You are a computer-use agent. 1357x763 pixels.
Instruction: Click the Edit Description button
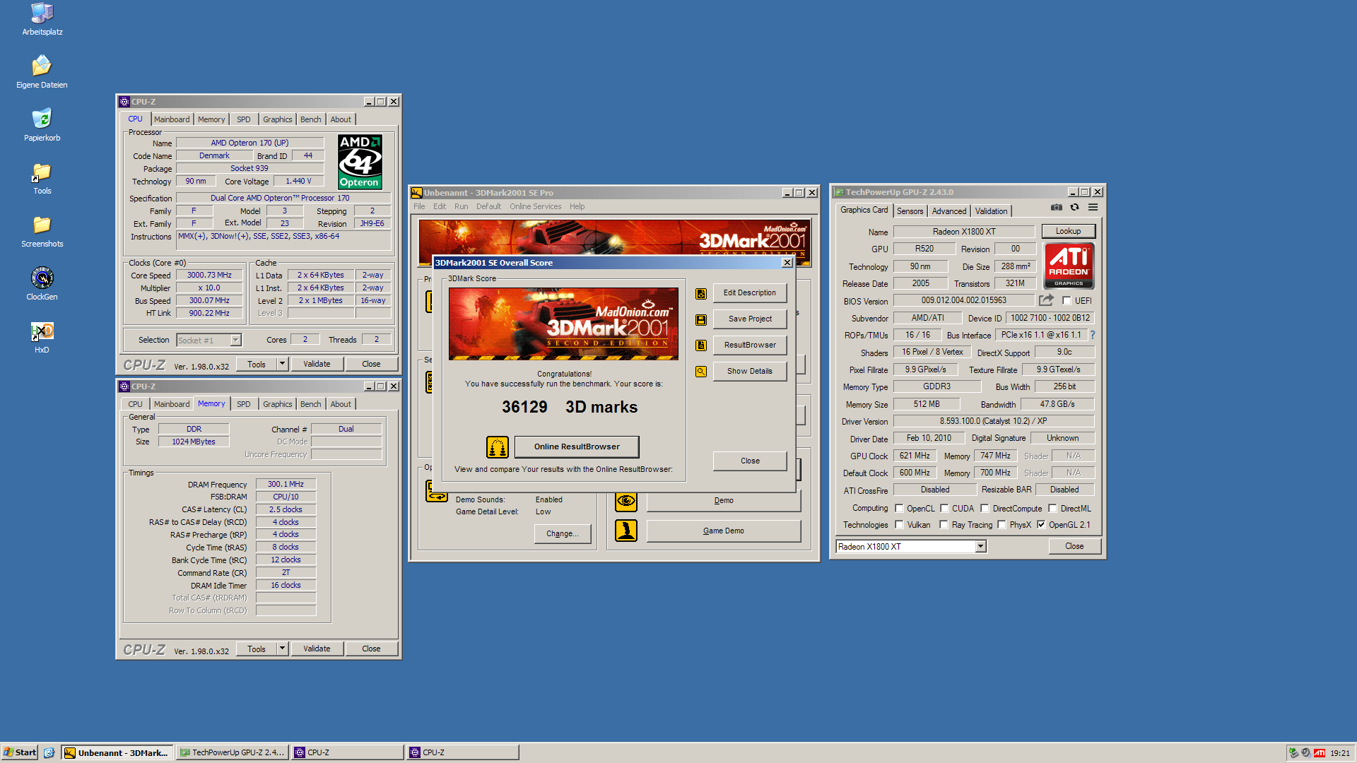749,293
